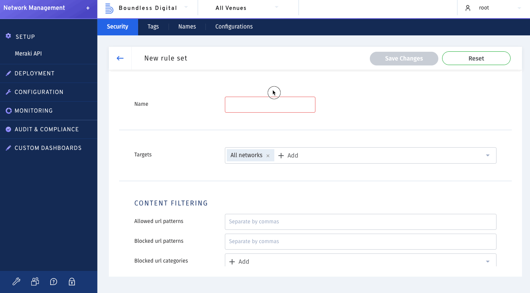530x293 pixels.
Task: Click the plus icon beside Network Management
Action: point(88,8)
